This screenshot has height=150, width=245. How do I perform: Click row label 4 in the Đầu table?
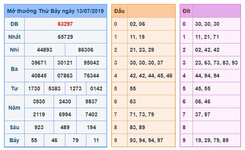(115, 76)
